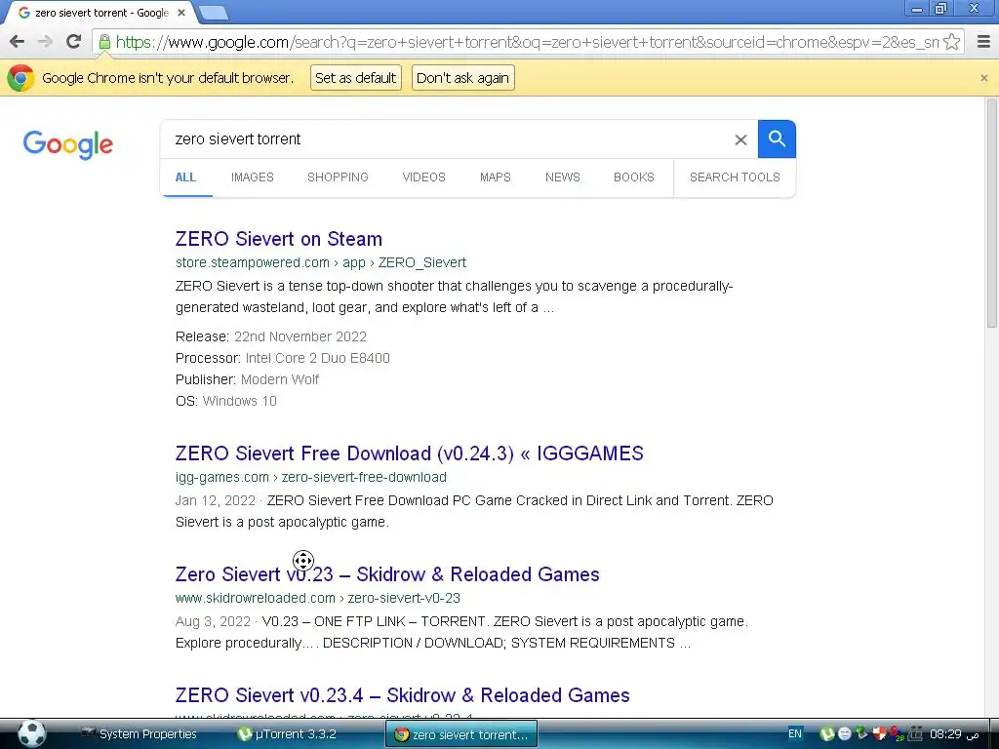Switch to NEWS results tab
999x749 pixels.
pos(563,177)
